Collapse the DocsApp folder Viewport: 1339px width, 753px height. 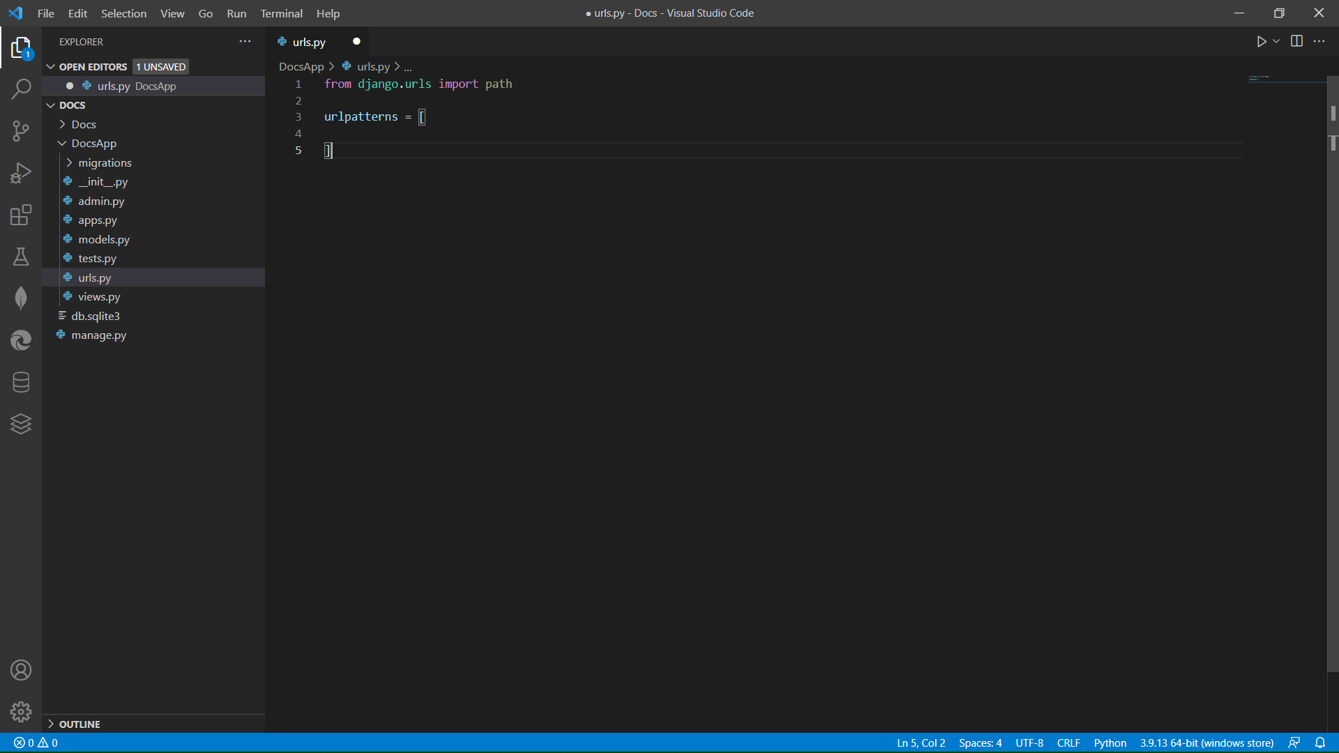tap(93, 143)
